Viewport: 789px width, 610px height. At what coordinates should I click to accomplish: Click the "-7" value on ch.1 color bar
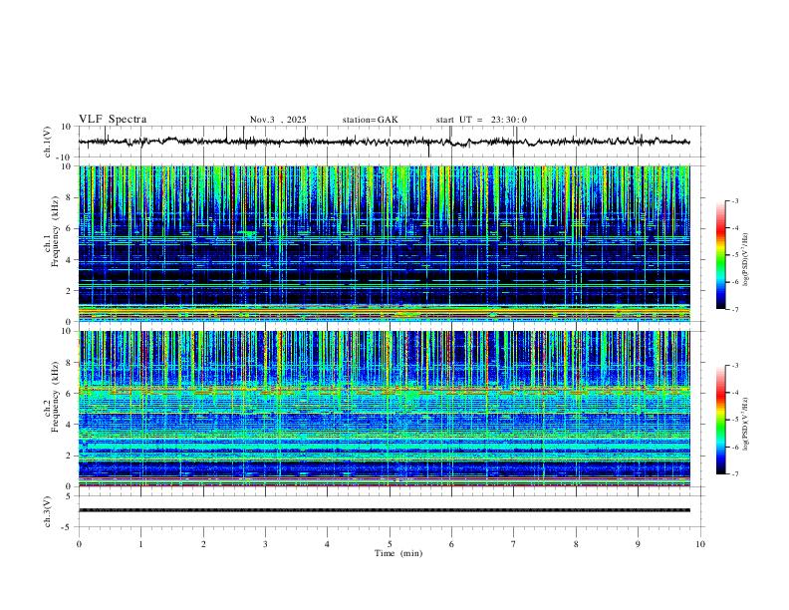734,310
